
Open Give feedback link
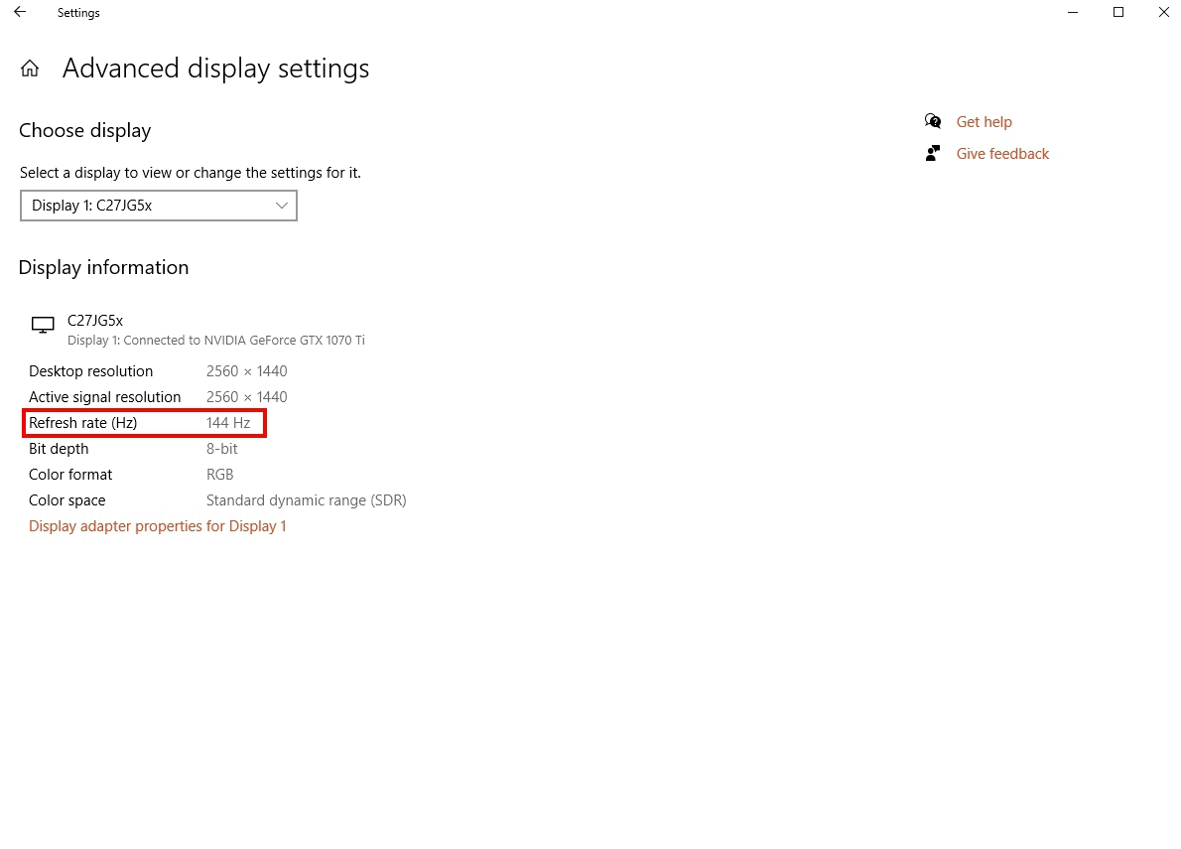point(1002,154)
